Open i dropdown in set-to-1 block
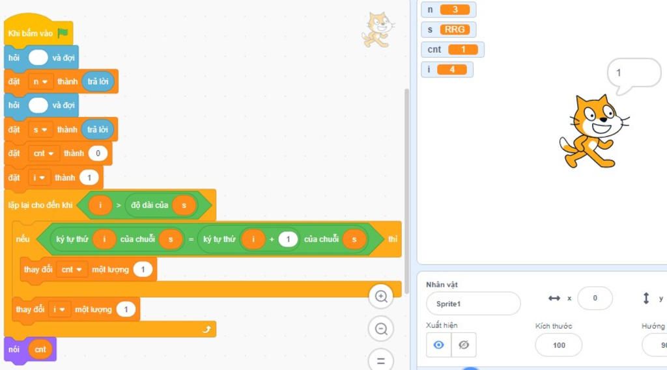The image size is (667, 370). pos(39,178)
